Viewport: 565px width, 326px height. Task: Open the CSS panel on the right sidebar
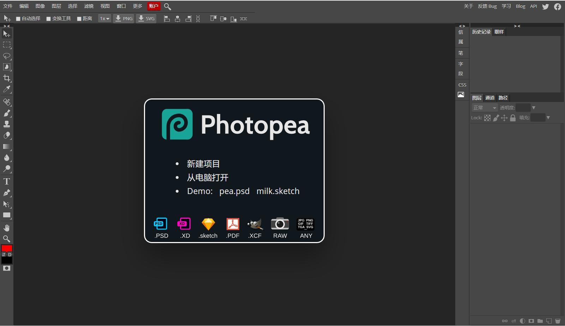(462, 85)
